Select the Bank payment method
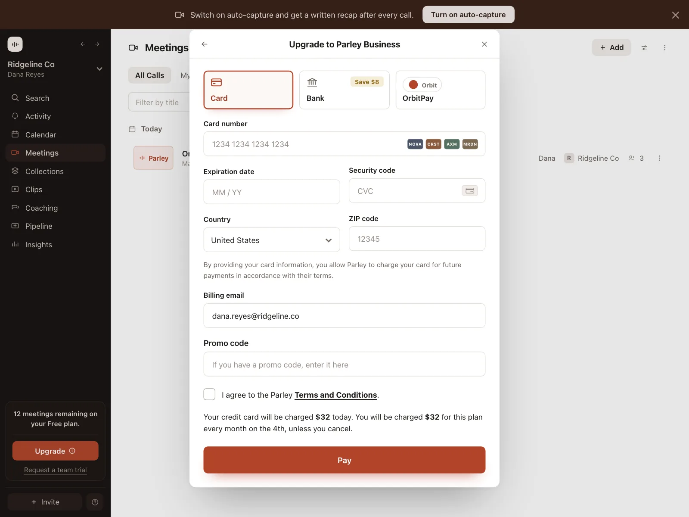The image size is (689, 517). click(344, 90)
